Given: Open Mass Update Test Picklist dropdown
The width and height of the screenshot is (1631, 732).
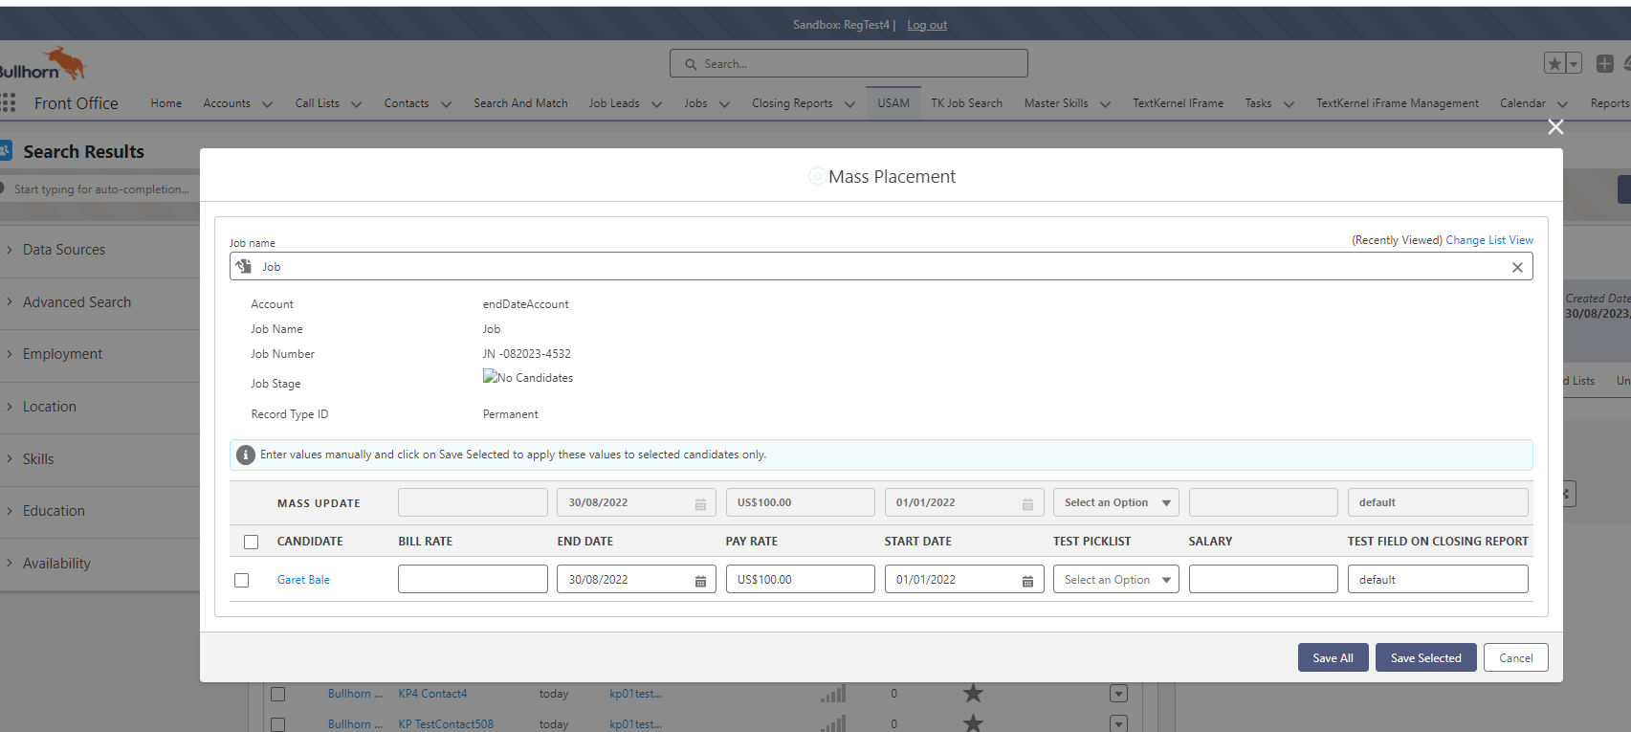Looking at the screenshot, I should 1115,502.
